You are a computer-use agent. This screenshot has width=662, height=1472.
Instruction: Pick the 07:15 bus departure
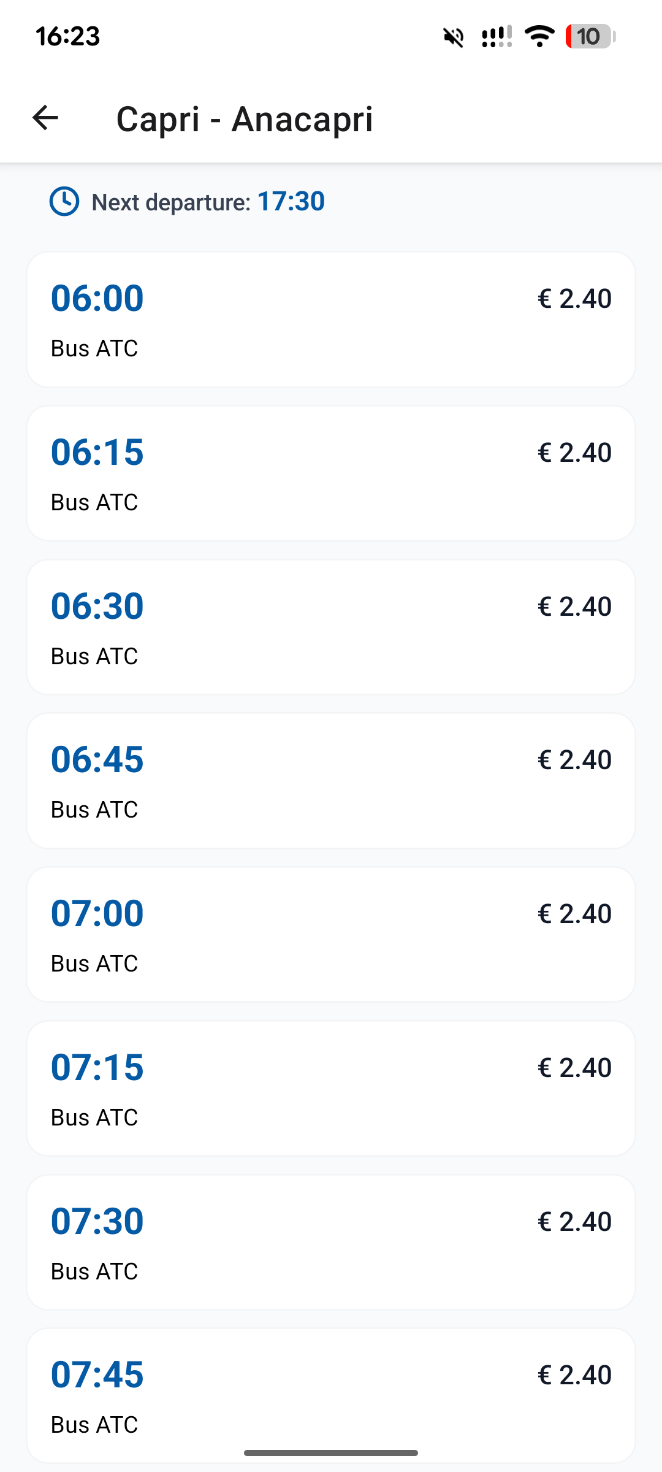pos(331,1089)
